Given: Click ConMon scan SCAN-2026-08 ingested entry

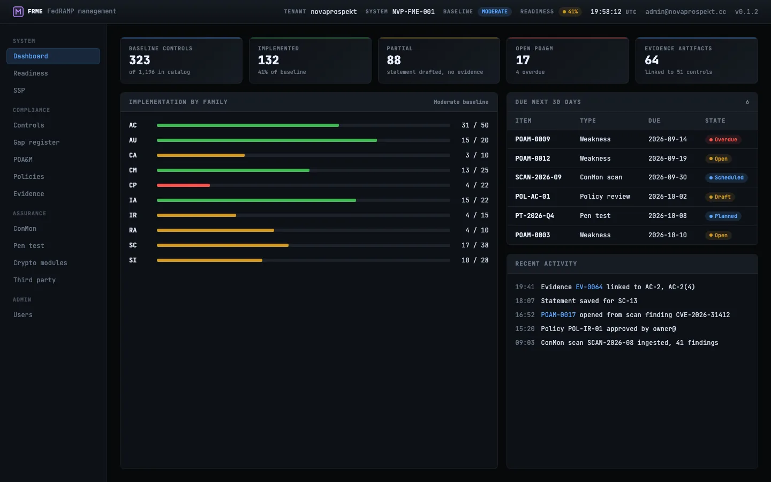Looking at the screenshot, I should (x=630, y=343).
